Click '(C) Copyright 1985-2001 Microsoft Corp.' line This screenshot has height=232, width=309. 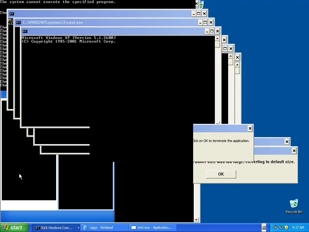pos(68,41)
